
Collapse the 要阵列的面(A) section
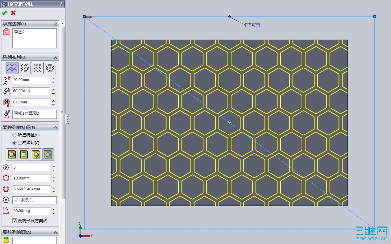point(56,232)
